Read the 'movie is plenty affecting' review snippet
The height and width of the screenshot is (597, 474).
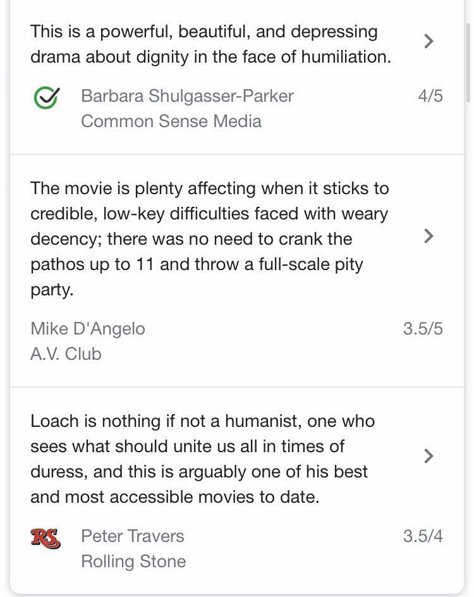[209, 188]
